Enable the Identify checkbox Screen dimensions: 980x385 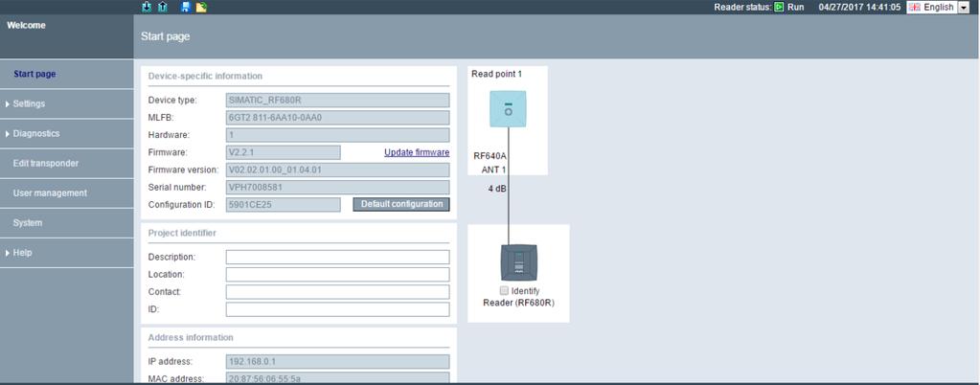[x=505, y=290]
